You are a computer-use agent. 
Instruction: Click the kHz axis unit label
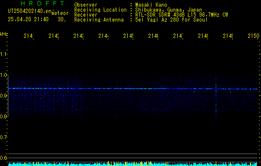click(4, 34)
